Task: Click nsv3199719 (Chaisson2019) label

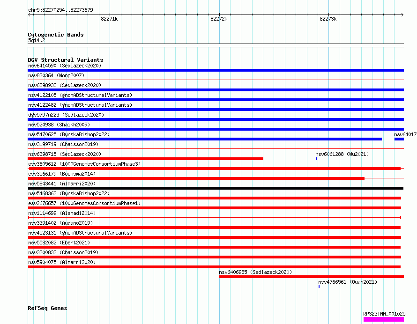Action: tap(63, 144)
